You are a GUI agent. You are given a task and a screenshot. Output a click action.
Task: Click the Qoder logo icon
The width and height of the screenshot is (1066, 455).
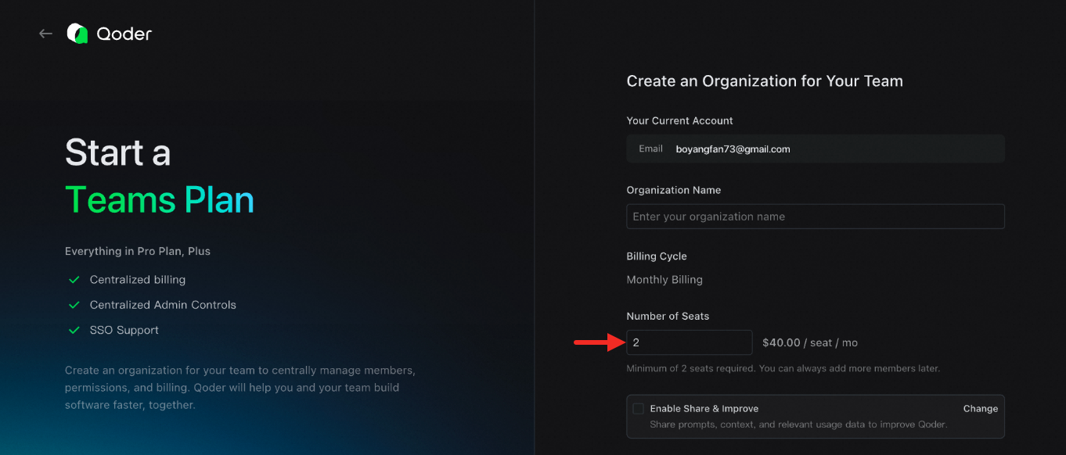(77, 34)
